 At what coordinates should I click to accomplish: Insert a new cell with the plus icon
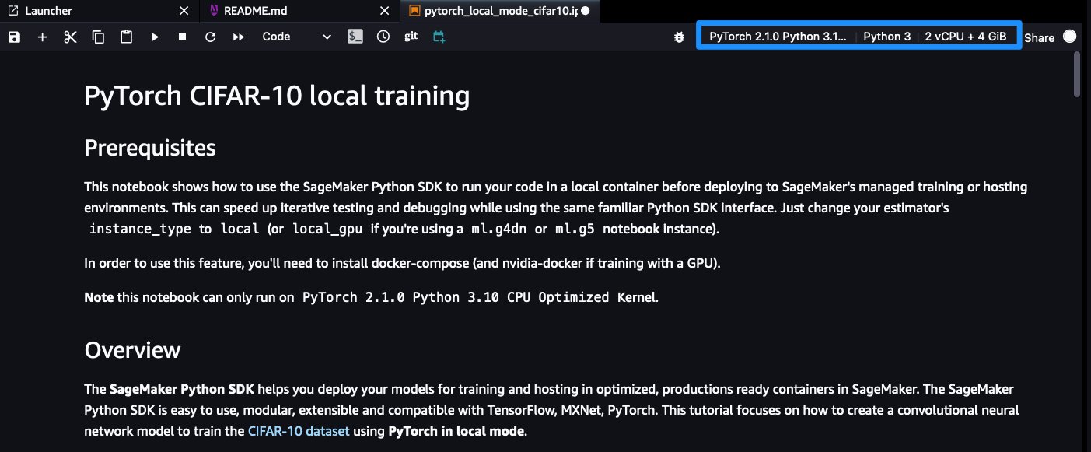point(42,37)
